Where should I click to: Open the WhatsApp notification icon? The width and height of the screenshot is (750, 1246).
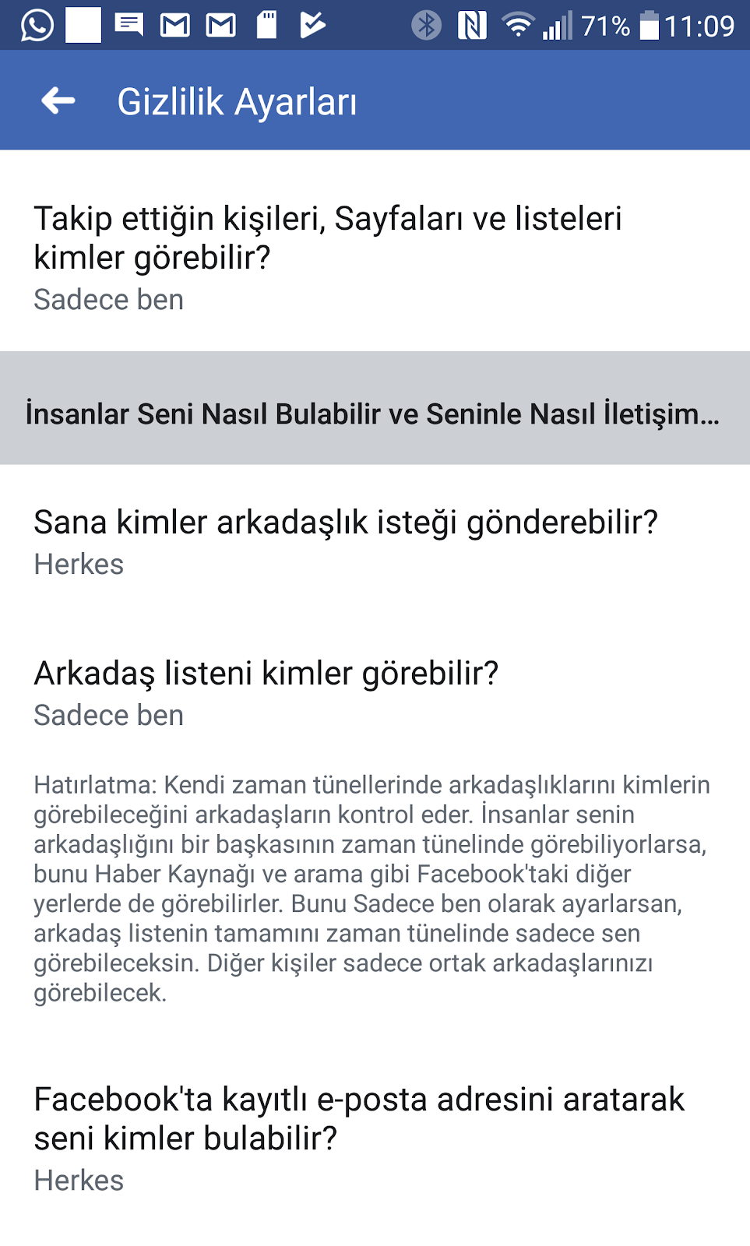pos(37,25)
